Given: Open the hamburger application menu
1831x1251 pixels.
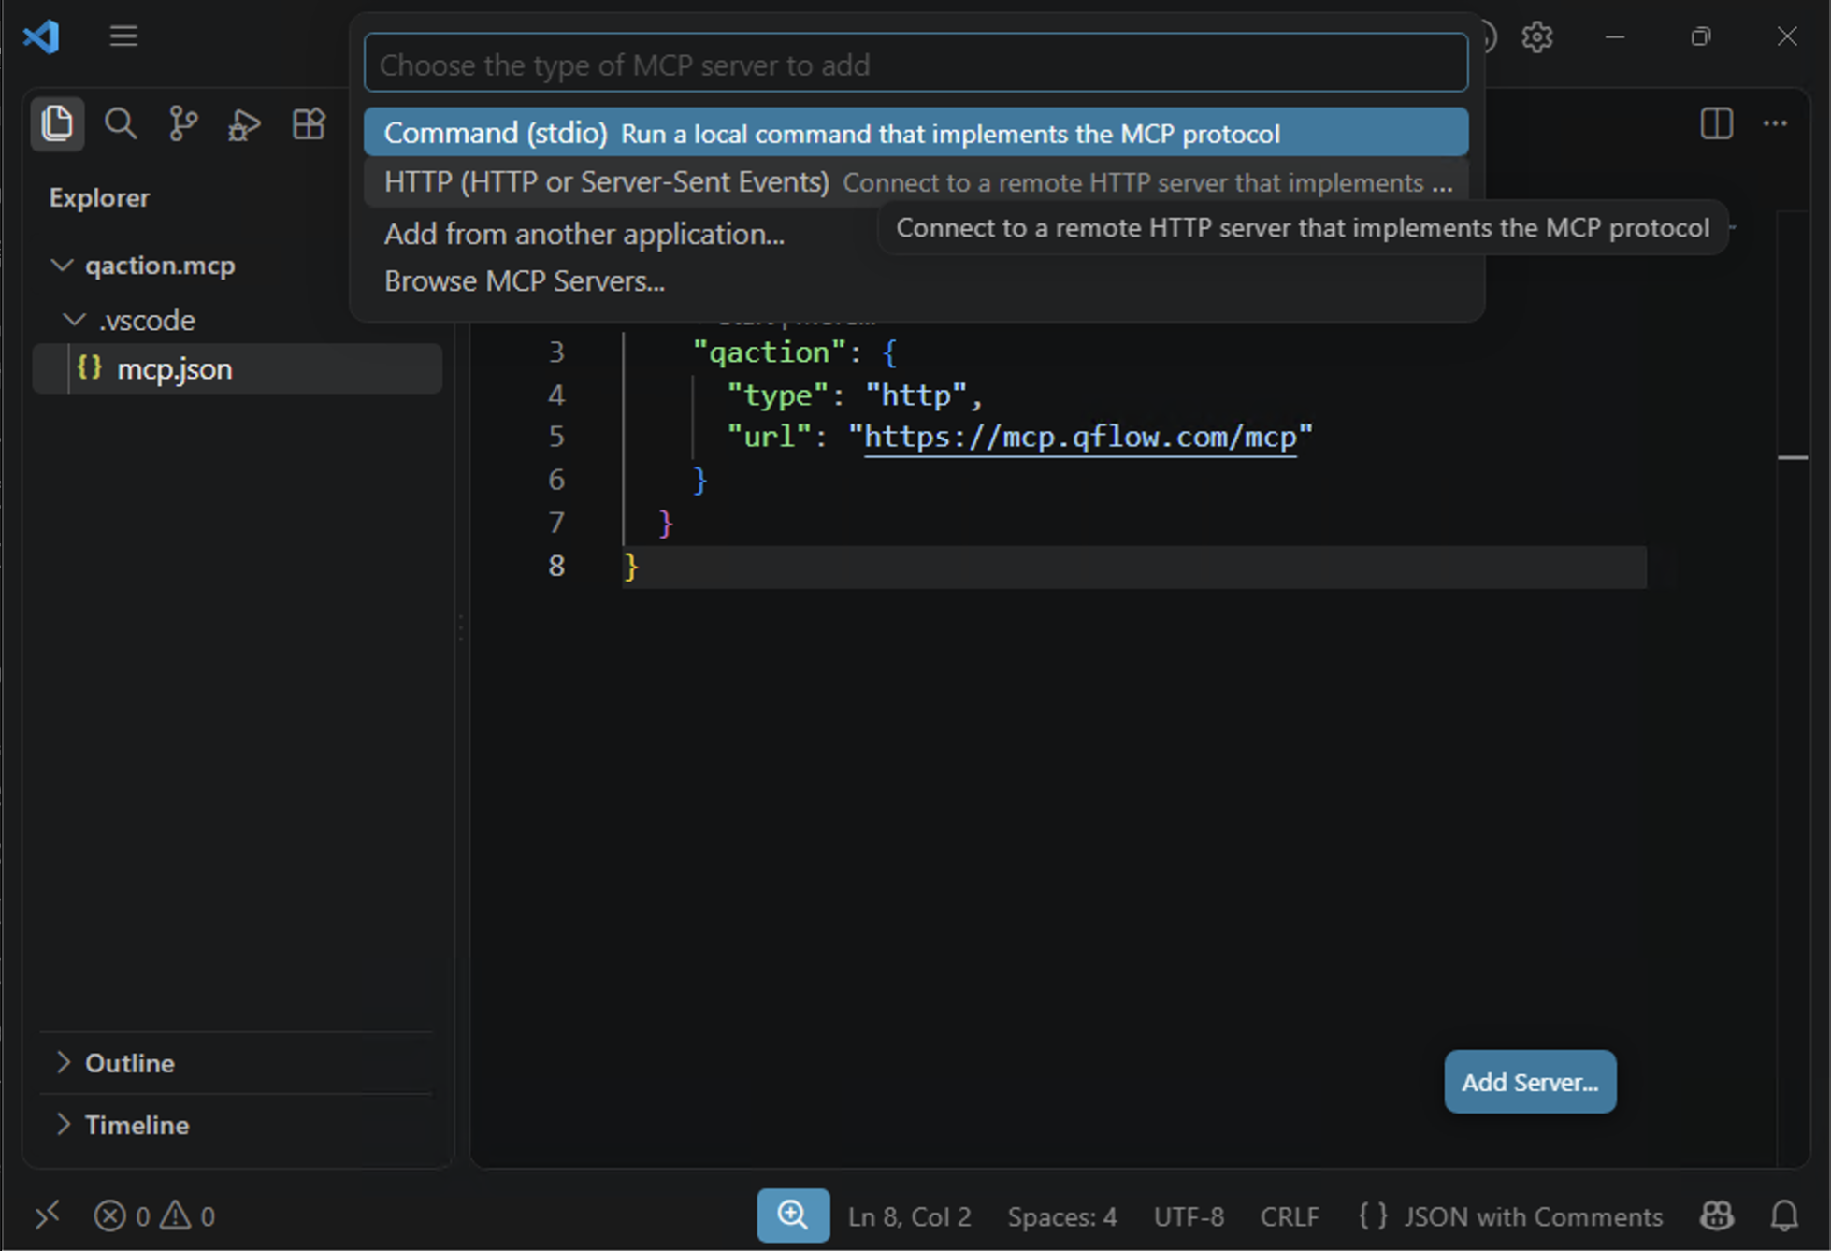Looking at the screenshot, I should pos(123,36).
